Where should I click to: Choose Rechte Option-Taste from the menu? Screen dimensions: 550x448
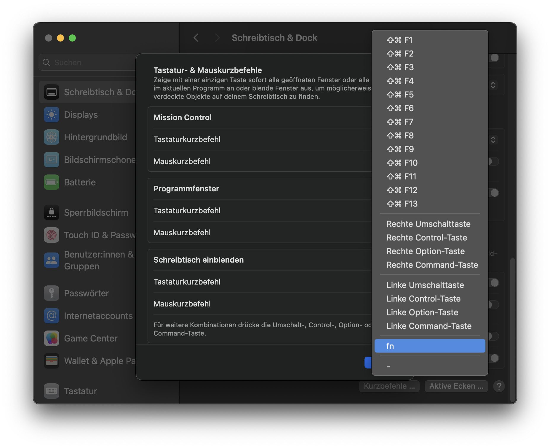pos(425,251)
